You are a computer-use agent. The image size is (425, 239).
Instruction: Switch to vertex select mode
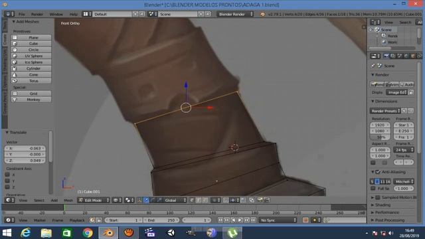(192, 200)
